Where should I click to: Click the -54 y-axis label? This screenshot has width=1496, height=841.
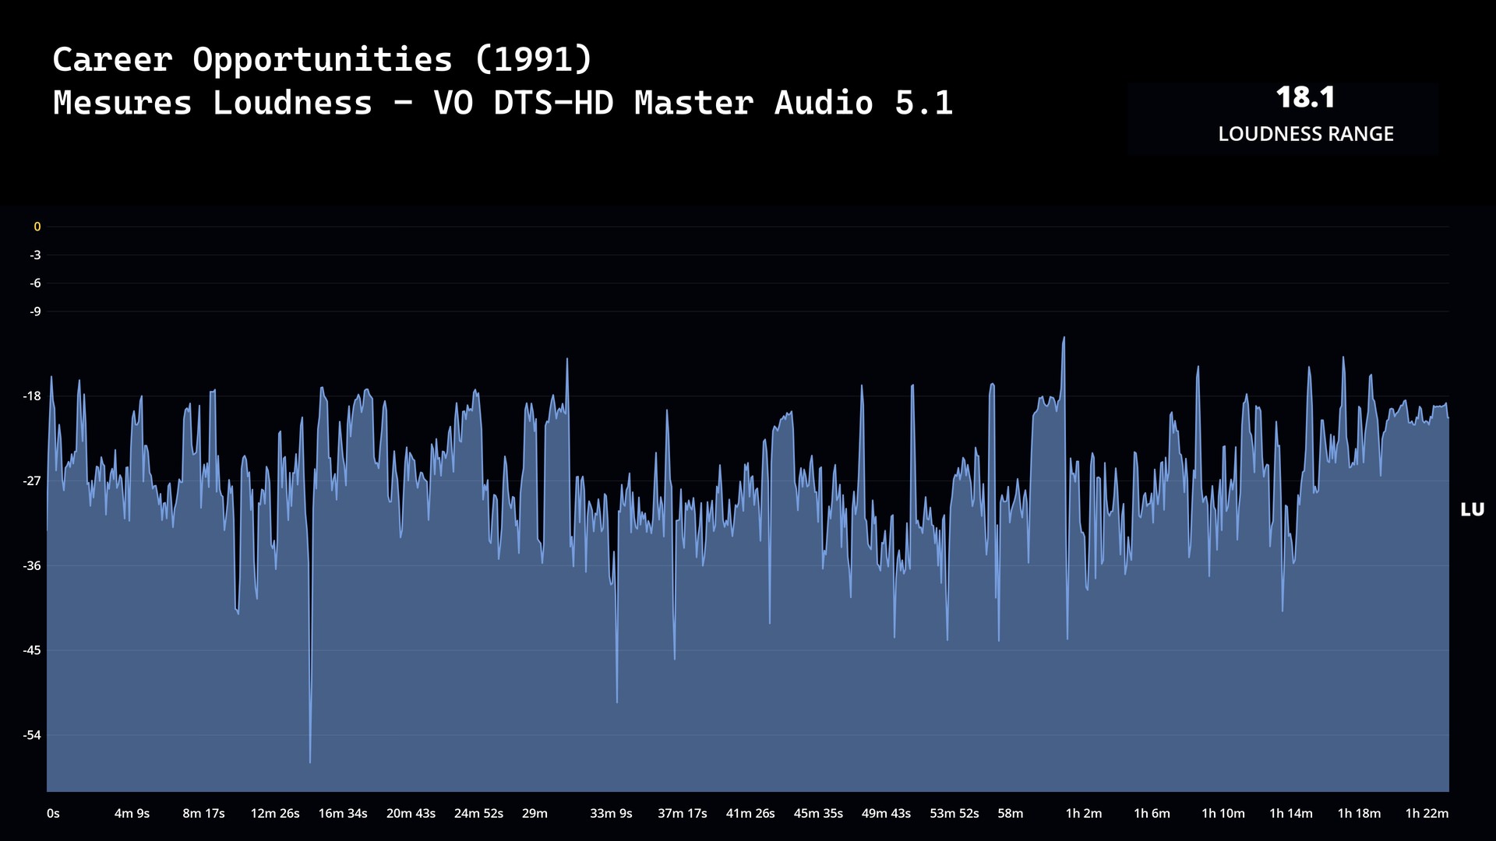(32, 735)
